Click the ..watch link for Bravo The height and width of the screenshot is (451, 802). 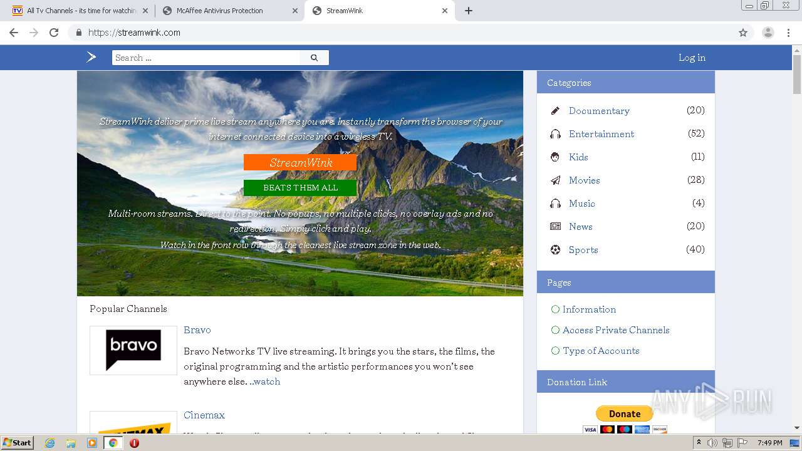264,381
